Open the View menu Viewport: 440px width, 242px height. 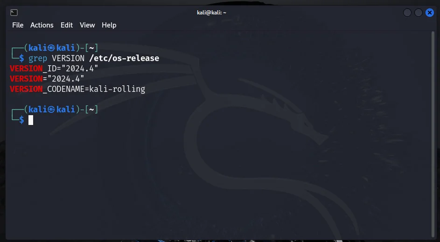pyautogui.click(x=87, y=25)
